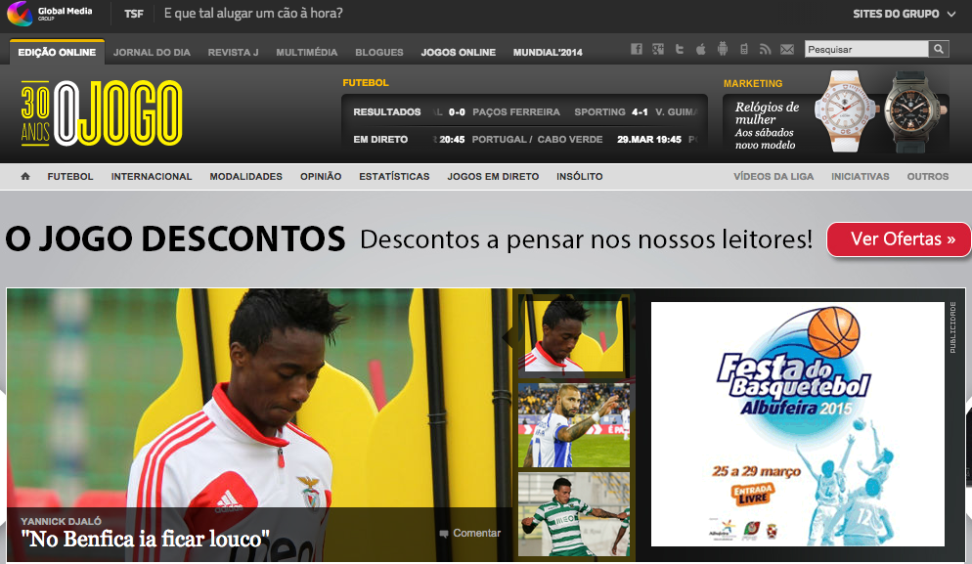Expand the Sites do Grupo dropdown
This screenshot has width=972, height=564.
904,14
